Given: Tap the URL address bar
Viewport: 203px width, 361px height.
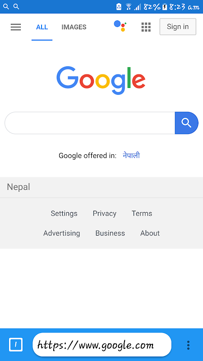Looking at the screenshot, I should click(x=102, y=345).
